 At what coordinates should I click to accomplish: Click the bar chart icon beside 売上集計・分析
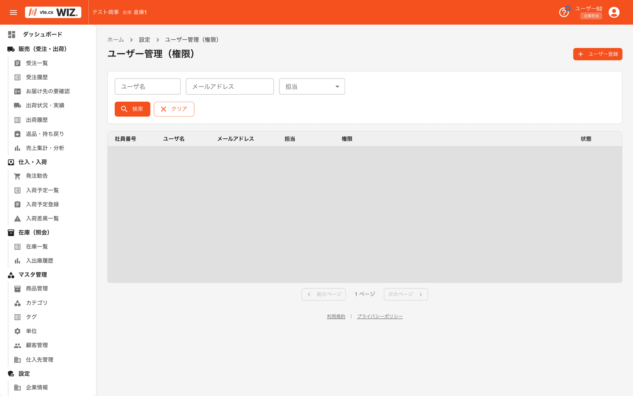click(17, 148)
